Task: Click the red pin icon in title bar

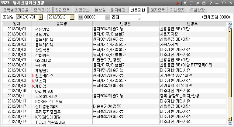Action: pyautogui.click(x=177, y=3)
